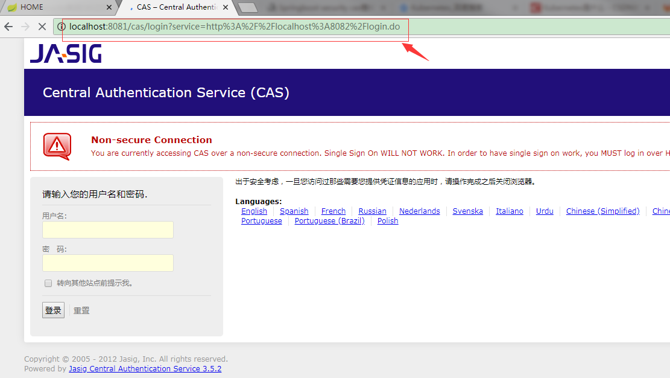
Task: Enable the 转向其他站点前提示我 checkbox
Action: tap(48, 283)
